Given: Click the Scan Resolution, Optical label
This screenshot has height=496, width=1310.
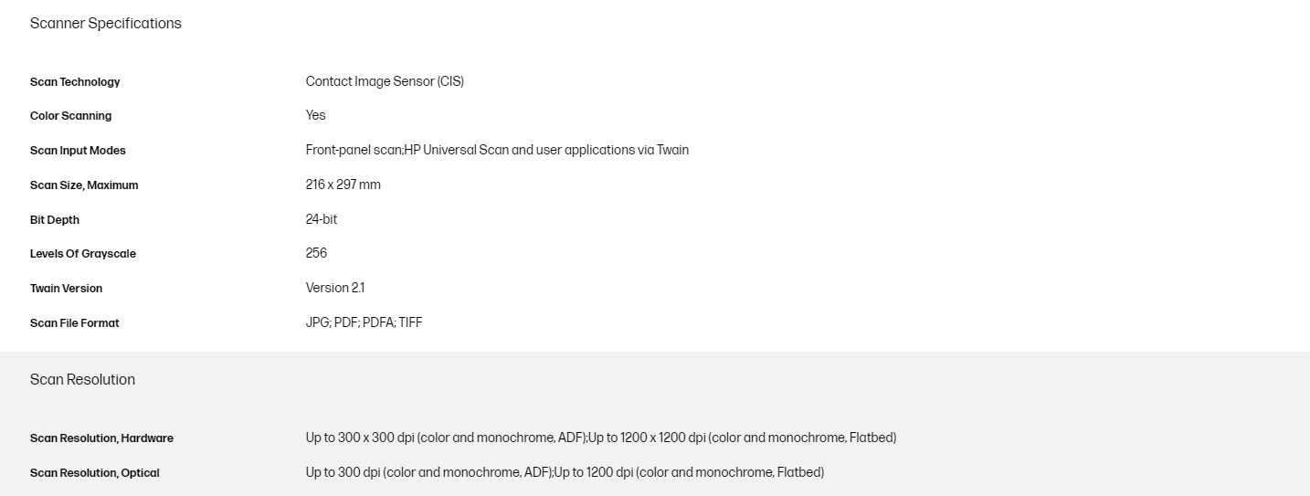Looking at the screenshot, I should pos(94,473).
